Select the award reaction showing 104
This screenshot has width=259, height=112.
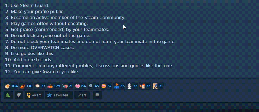point(11,86)
